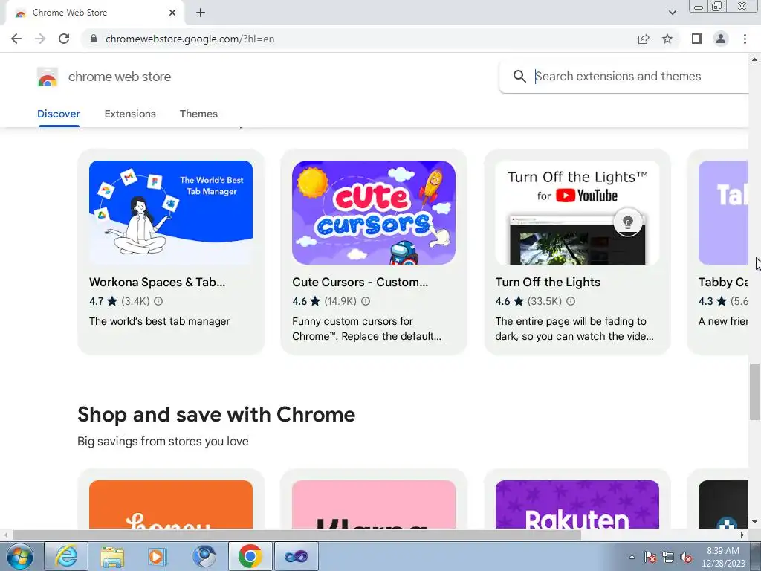Share this page using the share icon

tap(644, 39)
